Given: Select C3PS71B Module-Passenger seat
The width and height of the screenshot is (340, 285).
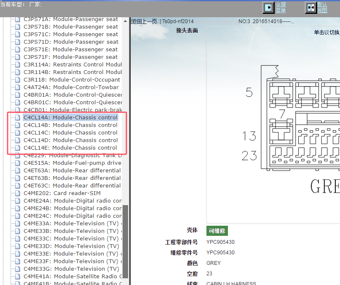Looking at the screenshot, I should point(71,27).
